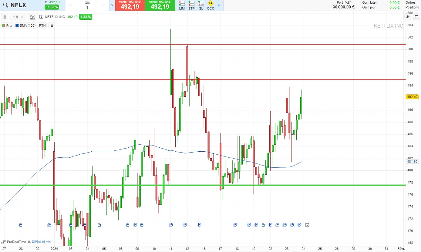421x252 pixels.
Task: Click the chart drag handle icon
Action: (x=5, y=17)
